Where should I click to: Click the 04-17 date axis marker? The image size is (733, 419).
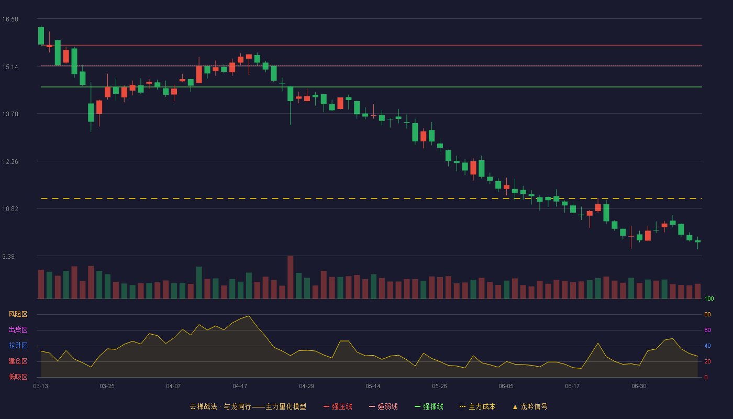pyautogui.click(x=240, y=386)
